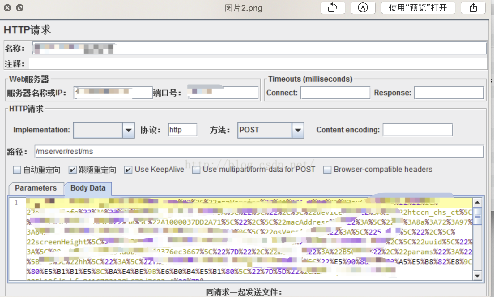
Task: Click the Response timeout field
Action: pyautogui.click(x=449, y=93)
